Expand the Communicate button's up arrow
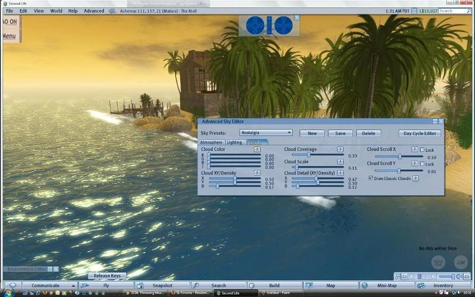The image size is (475, 297). click(x=73, y=286)
